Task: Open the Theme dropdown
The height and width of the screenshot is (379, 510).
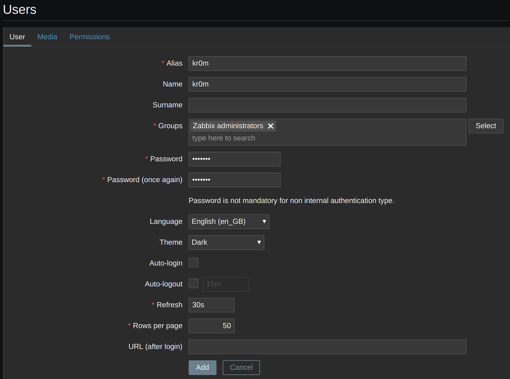Action: click(x=226, y=243)
